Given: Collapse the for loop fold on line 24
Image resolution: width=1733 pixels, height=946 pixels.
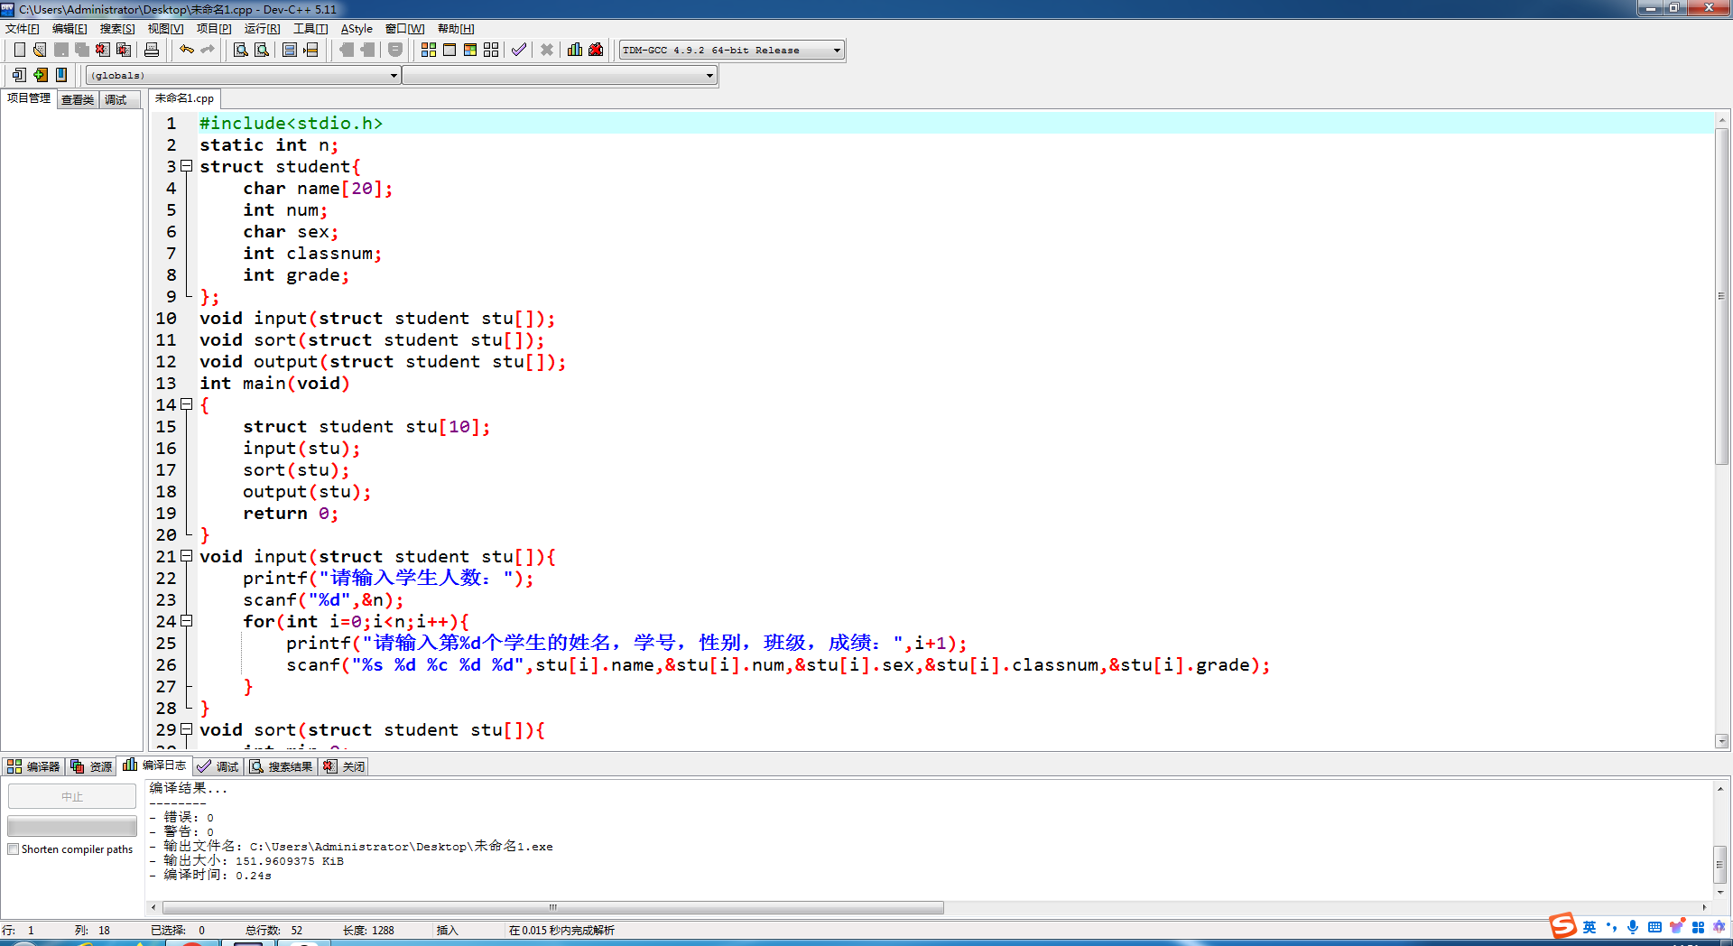Looking at the screenshot, I should click(187, 621).
